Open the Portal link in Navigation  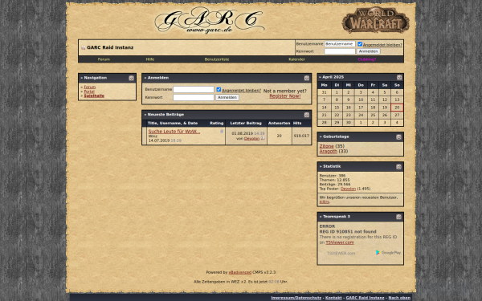coord(89,92)
